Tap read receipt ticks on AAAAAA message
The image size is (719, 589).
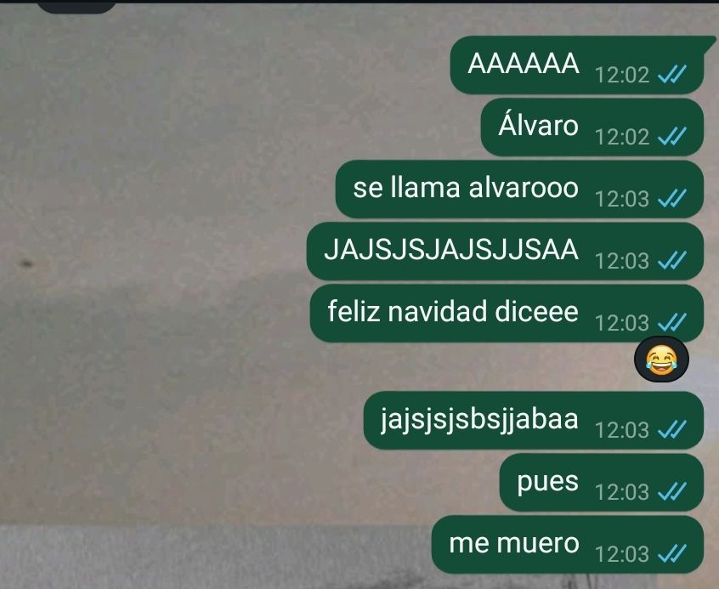(671, 74)
